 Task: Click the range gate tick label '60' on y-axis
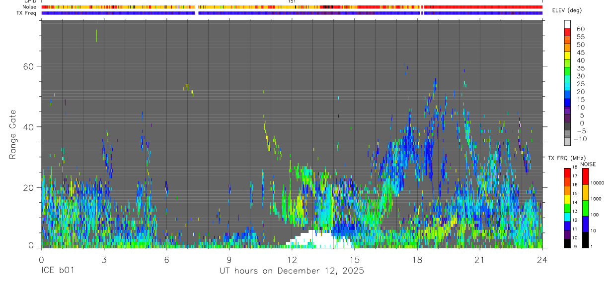click(x=30, y=66)
